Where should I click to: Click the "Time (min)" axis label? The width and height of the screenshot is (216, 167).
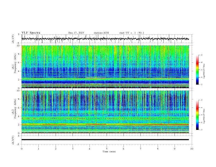(x=109, y=151)
